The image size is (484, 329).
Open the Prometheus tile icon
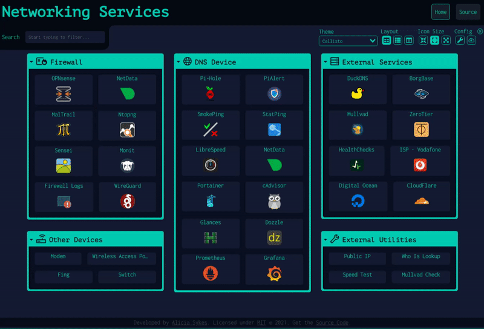point(211,273)
